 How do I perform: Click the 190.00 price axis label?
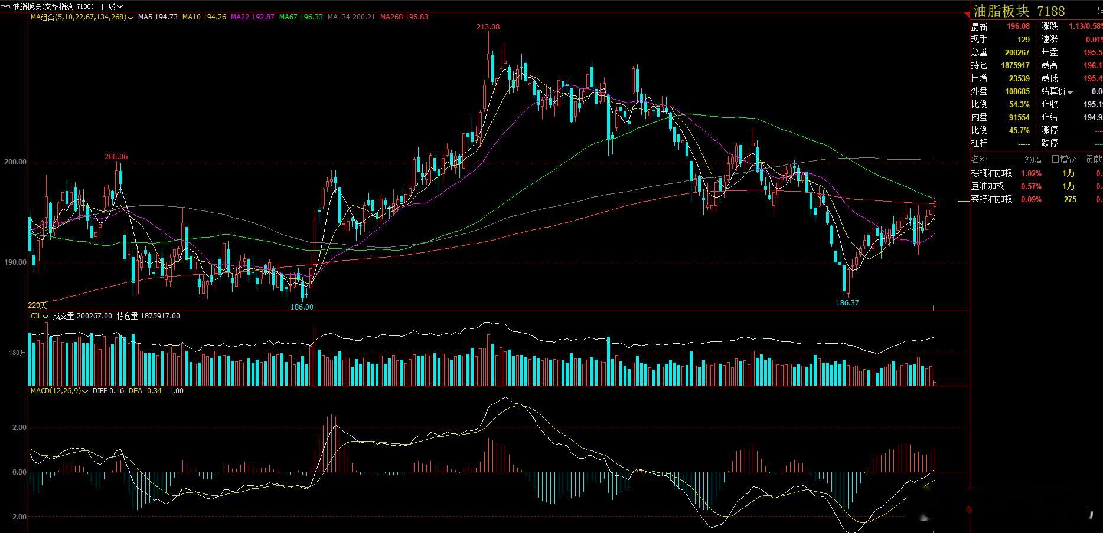(15, 262)
